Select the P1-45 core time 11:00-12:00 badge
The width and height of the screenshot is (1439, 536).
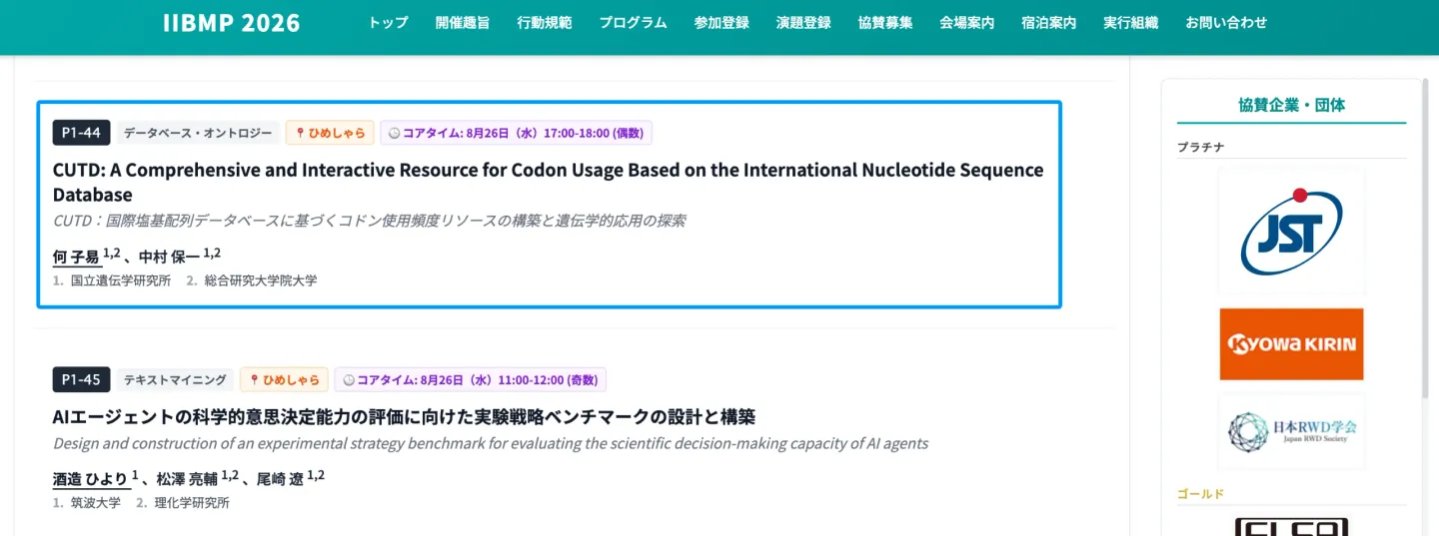pyautogui.click(x=470, y=379)
